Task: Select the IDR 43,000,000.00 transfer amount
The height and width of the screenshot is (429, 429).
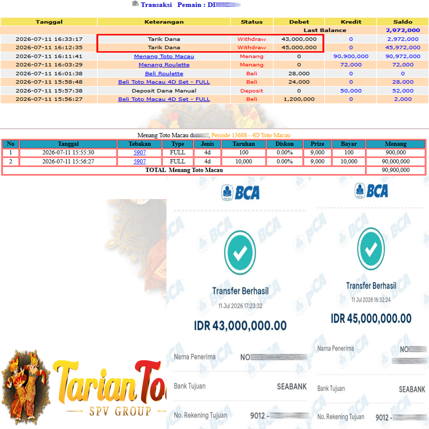Action: click(240, 326)
